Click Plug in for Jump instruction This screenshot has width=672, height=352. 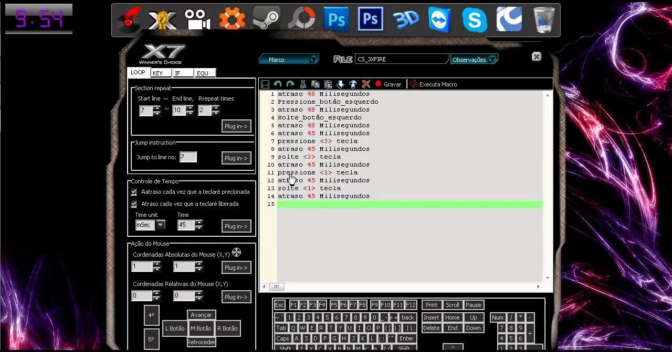236,158
